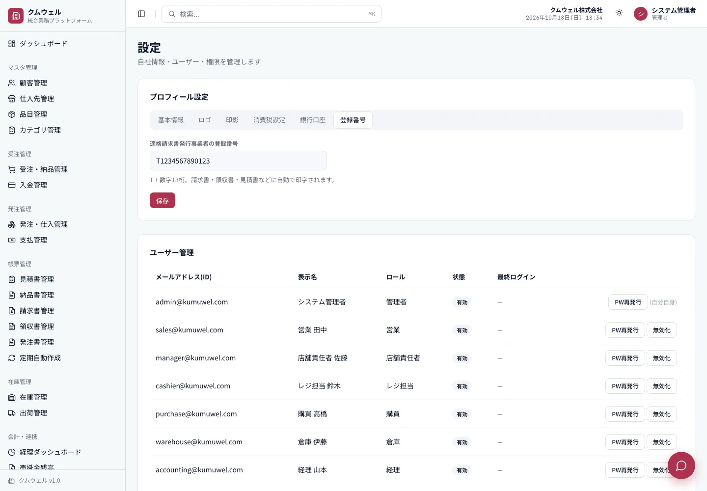This screenshot has height=491, width=707.
Task: Reissue password for sales@kumuwel.com
Action: (x=625, y=330)
